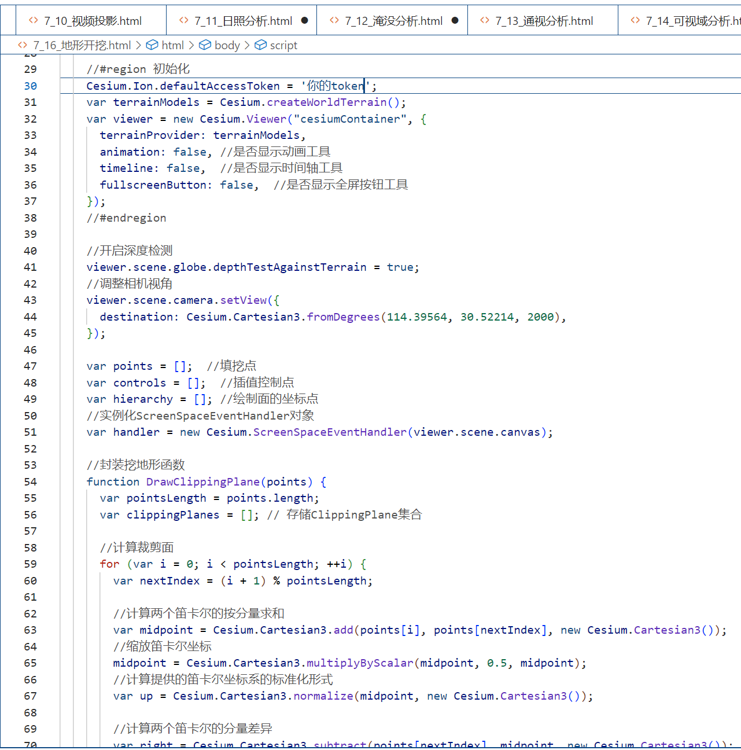The image size is (741, 750).
Task: Click the 'setView' method call
Action: 244,300
